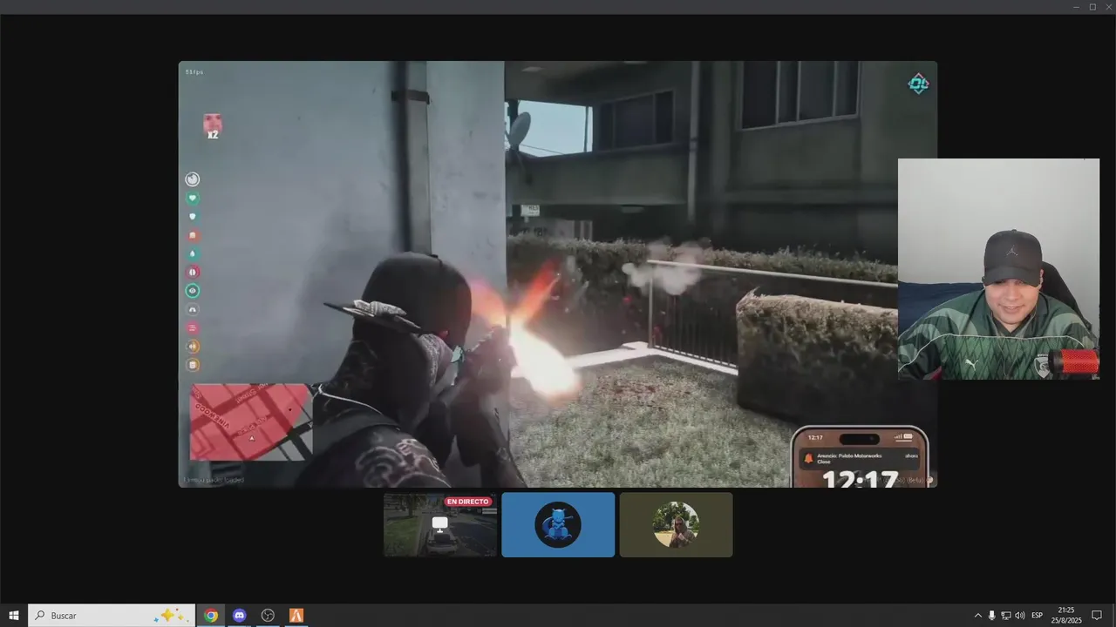Click the green eye HUD icon
Screen dimensions: 1116x627
coord(193,291)
